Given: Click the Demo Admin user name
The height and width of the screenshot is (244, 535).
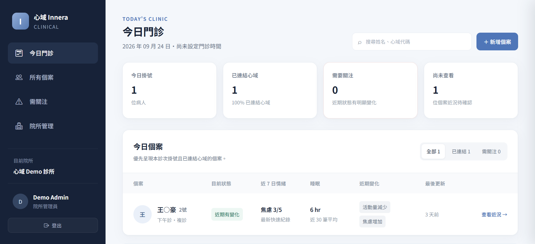Looking at the screenshot, I should coord(51,198).
